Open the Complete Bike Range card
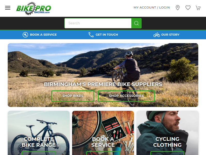Image resolution: width=206 pixels, height=155 pixels. (x=39, y=133)
